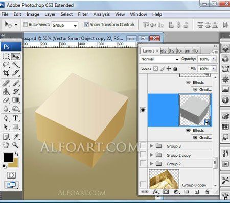Create new adjustment layer icon
The width and height of the screenshot is (230, 203).
point(176,192)
